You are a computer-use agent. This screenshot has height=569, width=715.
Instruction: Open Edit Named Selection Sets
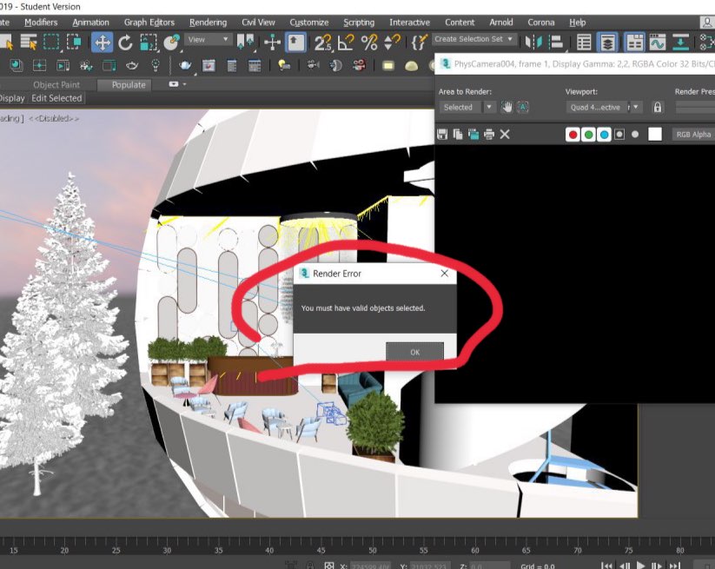click(419, 43)
